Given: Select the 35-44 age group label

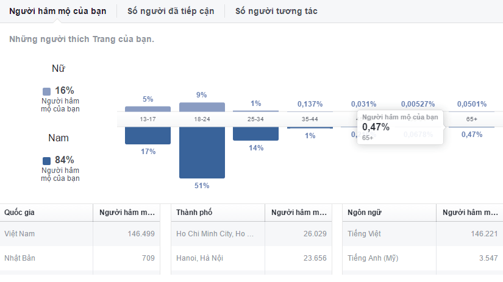Looking at the screenshot, I should [310, 119].
